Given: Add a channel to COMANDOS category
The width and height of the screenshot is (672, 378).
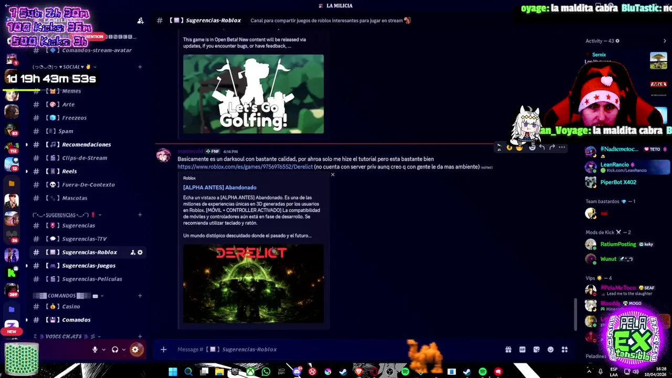Looking at the screenshot, I should tap(140, 296).
